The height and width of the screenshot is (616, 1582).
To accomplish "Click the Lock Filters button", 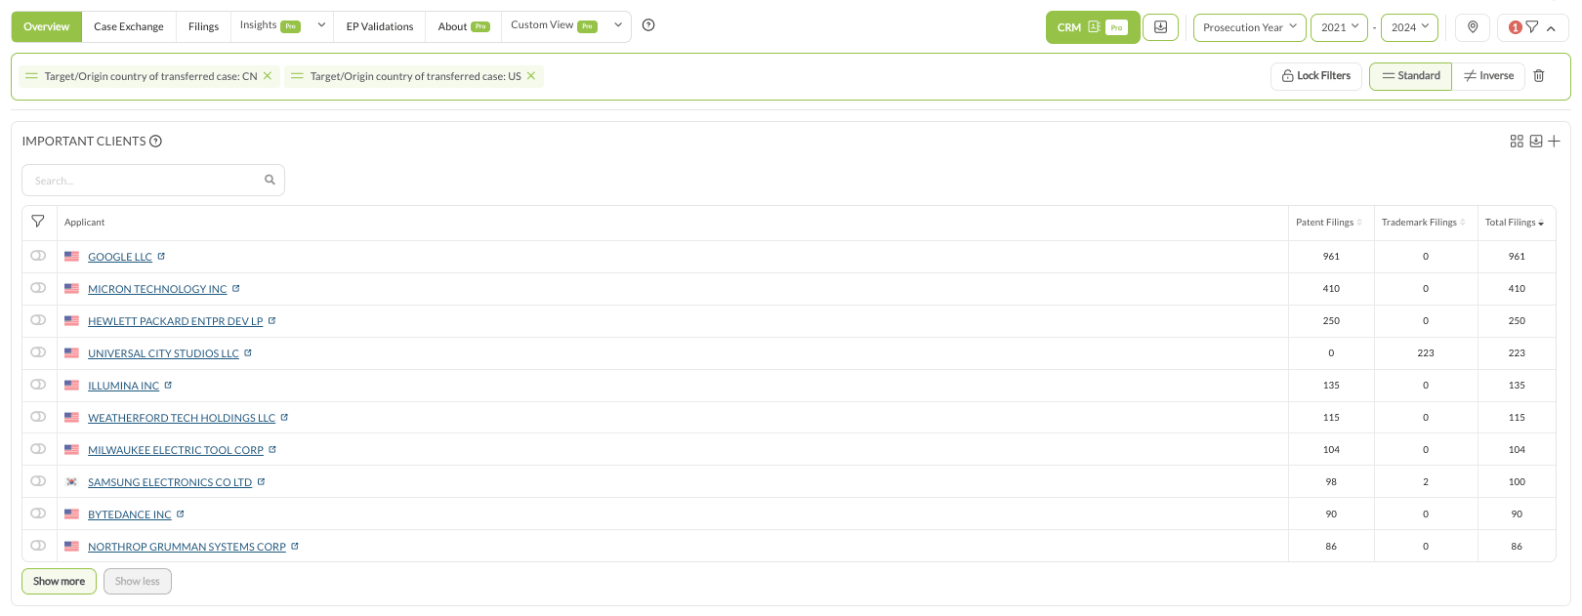I will coord(1316,76).
